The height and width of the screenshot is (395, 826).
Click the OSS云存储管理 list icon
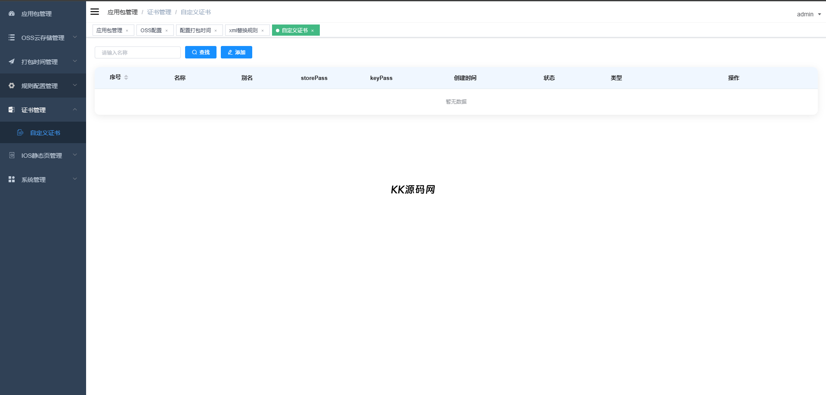coord(12,38)
